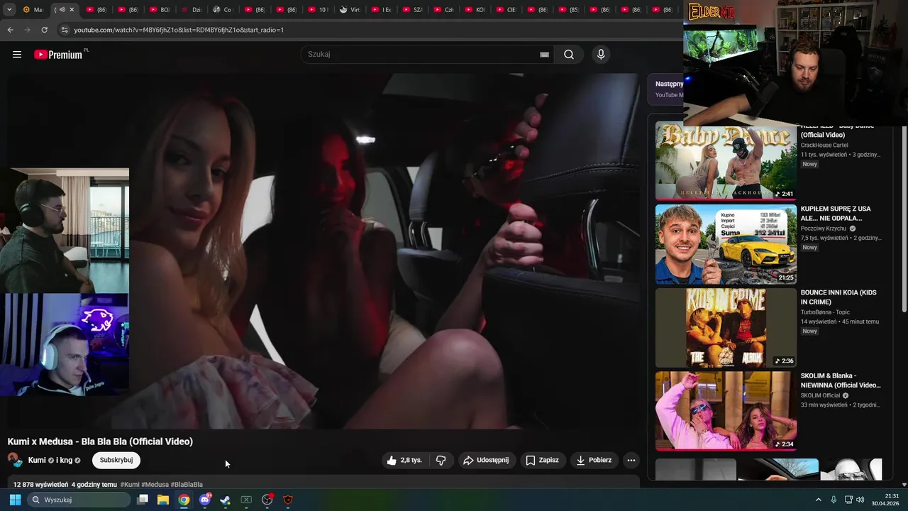Open the Kids in Crime video thumbnail
The height and width of the screenshot is (511, 908).
(x=726, y=327)
